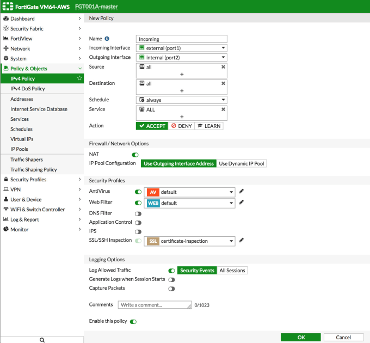Edit the AntiVirus profile pencil icon
Image resolution: width=370 pixels, height=343 pixels.
coord(241,191)
